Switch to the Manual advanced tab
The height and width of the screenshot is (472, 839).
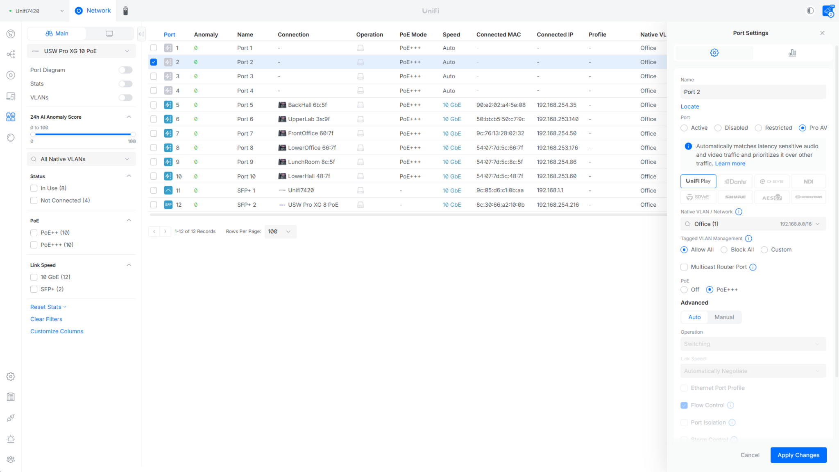coord(724,317)
